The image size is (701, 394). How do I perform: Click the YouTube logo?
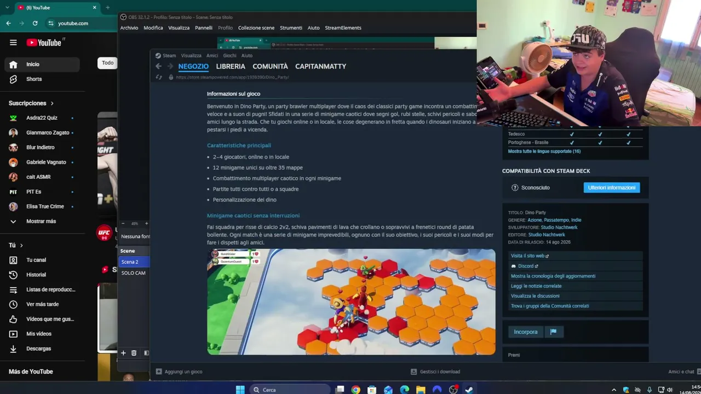tap(44, 43)
